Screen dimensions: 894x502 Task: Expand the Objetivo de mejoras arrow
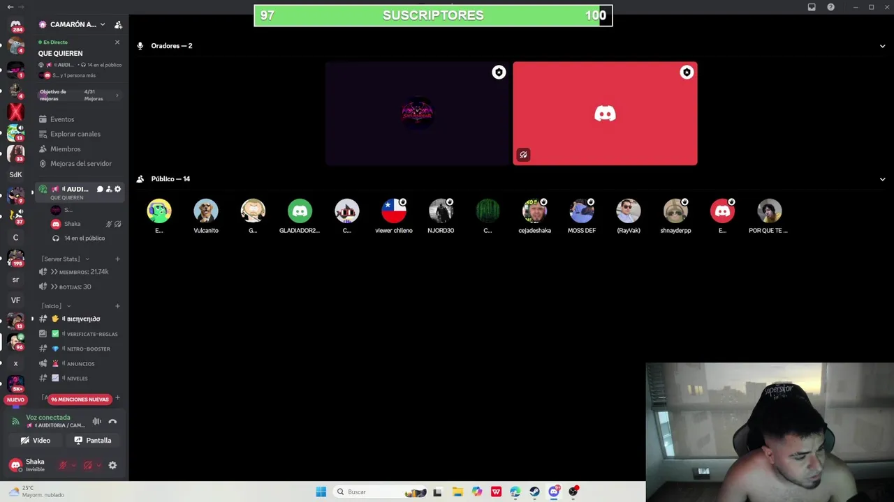tap(117, 96)
